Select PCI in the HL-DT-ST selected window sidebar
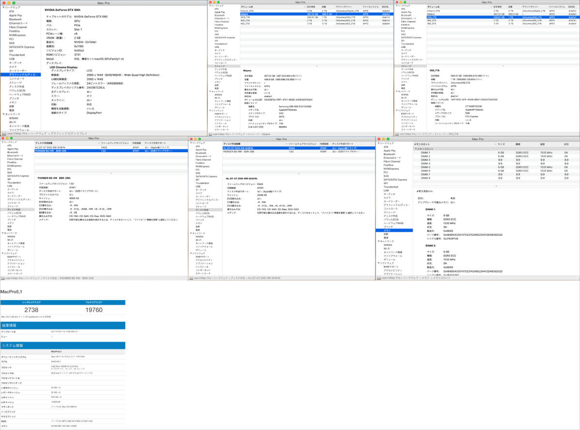 point(197,170)
